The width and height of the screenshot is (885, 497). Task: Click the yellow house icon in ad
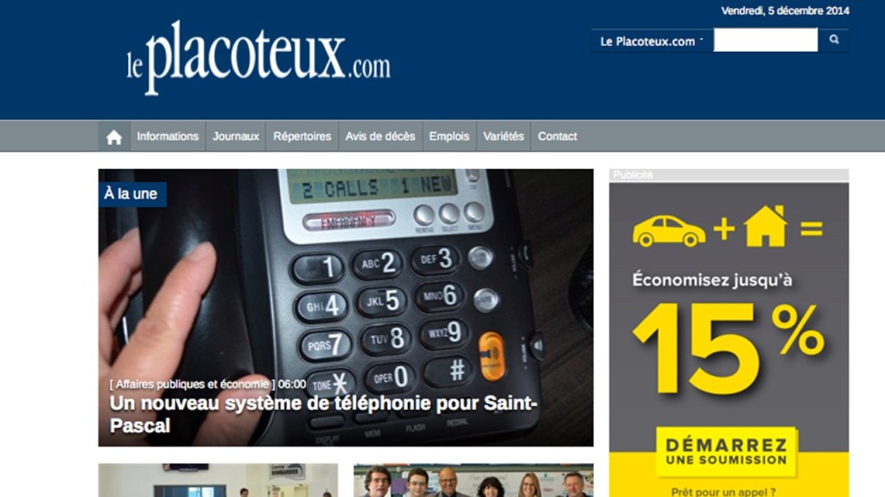click(766, 226)
